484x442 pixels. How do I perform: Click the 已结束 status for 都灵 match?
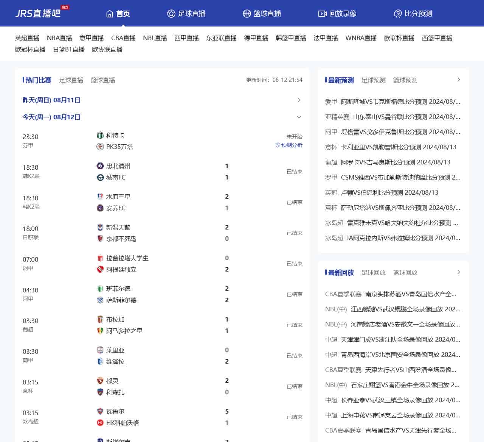pos(295,386)
